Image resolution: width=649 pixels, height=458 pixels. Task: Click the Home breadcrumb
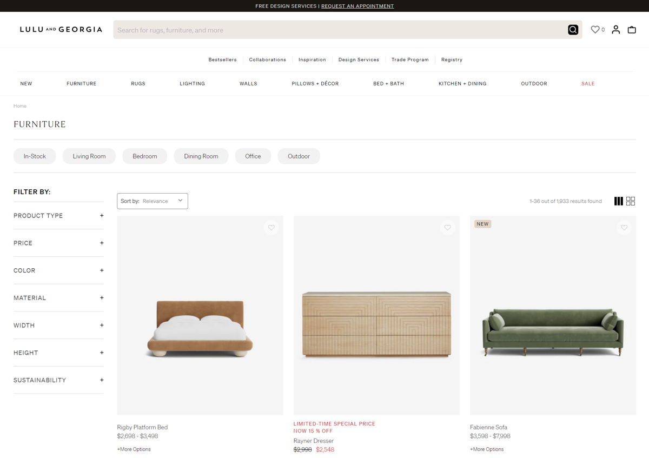[x=20, y=106]
